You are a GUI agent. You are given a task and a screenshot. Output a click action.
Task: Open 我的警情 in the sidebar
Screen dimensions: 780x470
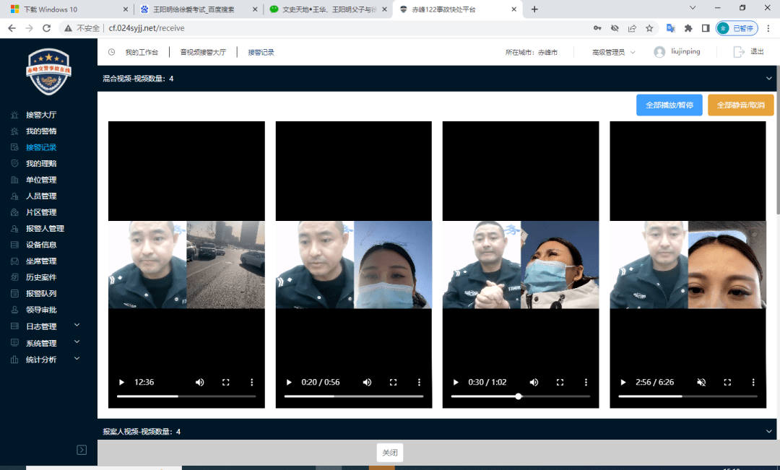(x=40, y=131)
